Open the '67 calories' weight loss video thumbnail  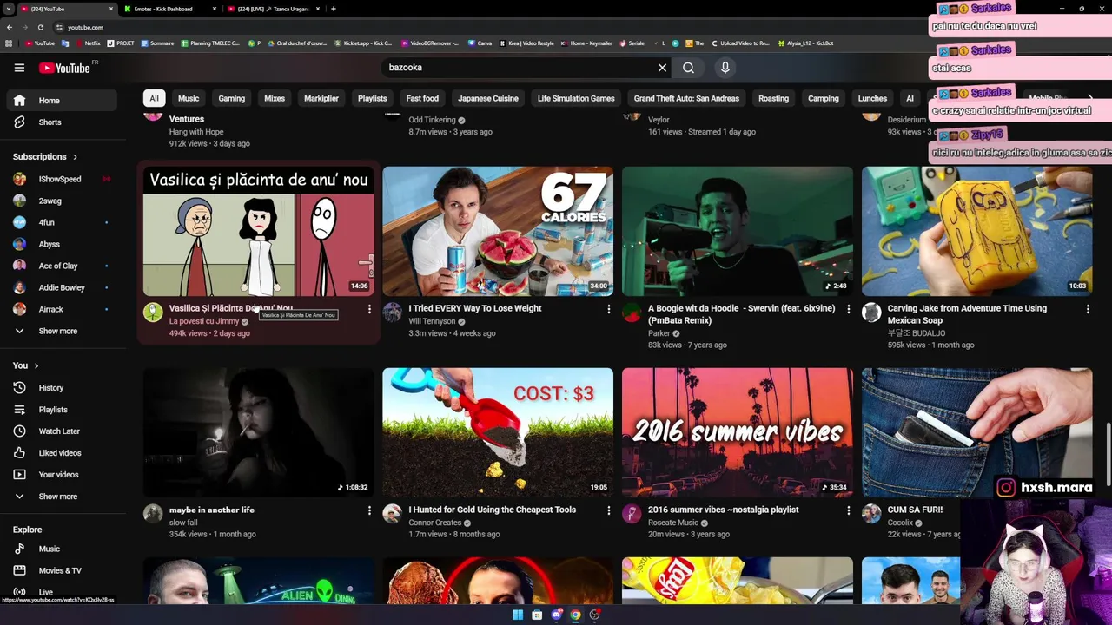498,231
